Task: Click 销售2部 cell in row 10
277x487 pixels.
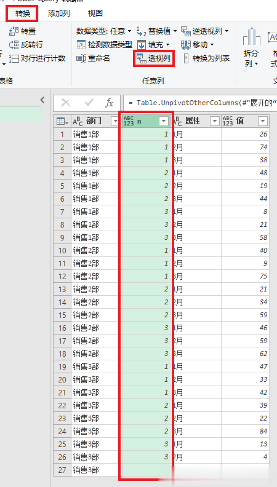Action: pos(96,250)
